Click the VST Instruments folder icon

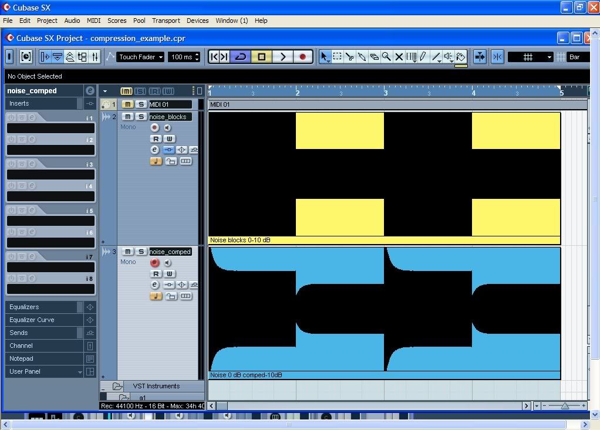point(117,386)
